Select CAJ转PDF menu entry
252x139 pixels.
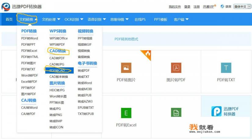(28, 114)
